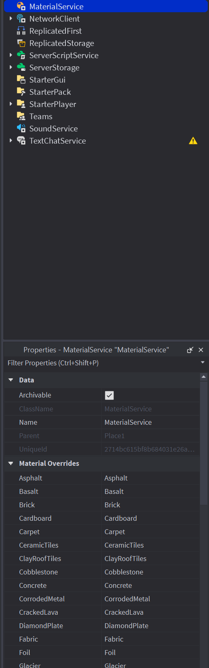Click the TextChatService warning triangle icon
Viewport: 209px width, 668px height.
pos(193,141)
